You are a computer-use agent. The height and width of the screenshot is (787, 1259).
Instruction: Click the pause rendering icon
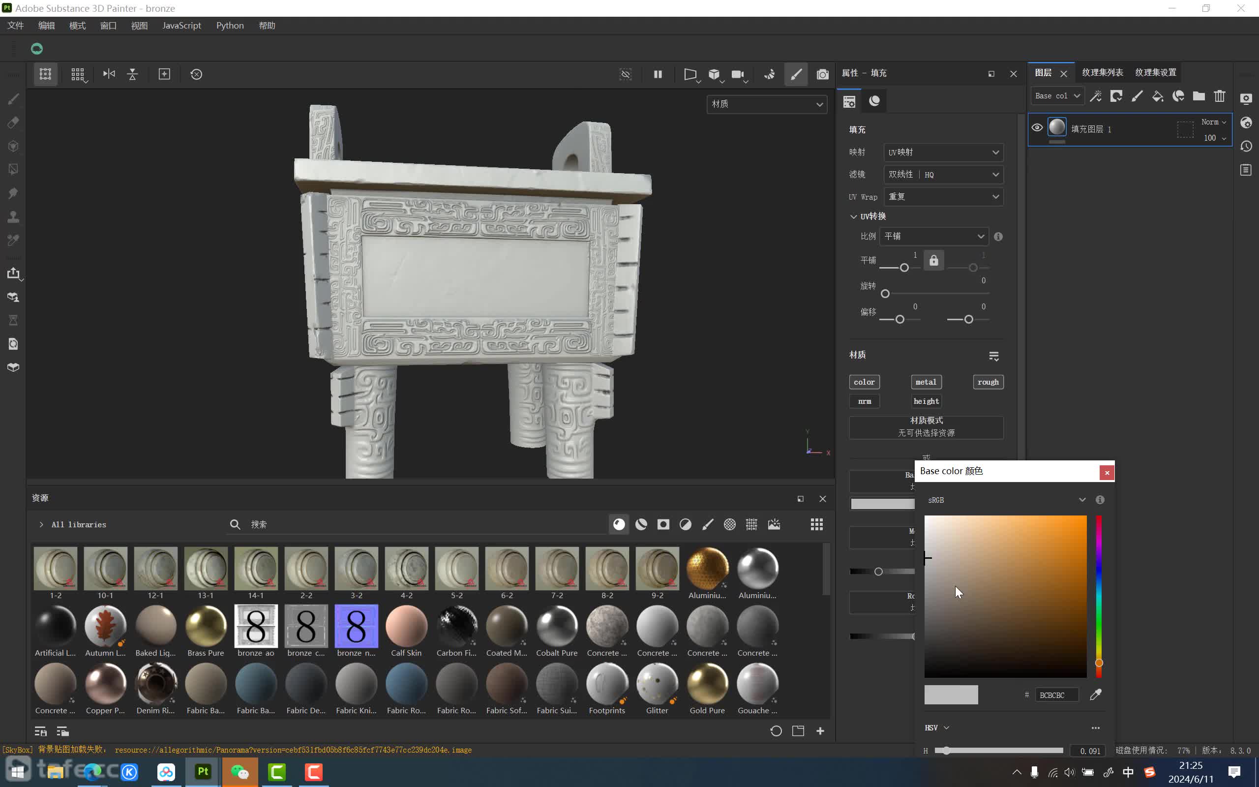coord(658,74)
